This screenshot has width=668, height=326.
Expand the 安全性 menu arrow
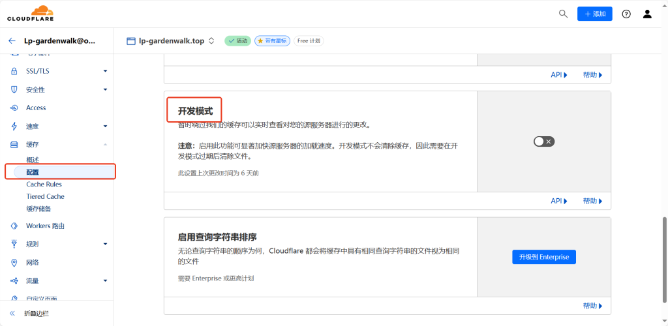pyautogui.click(x=105, y=89)
